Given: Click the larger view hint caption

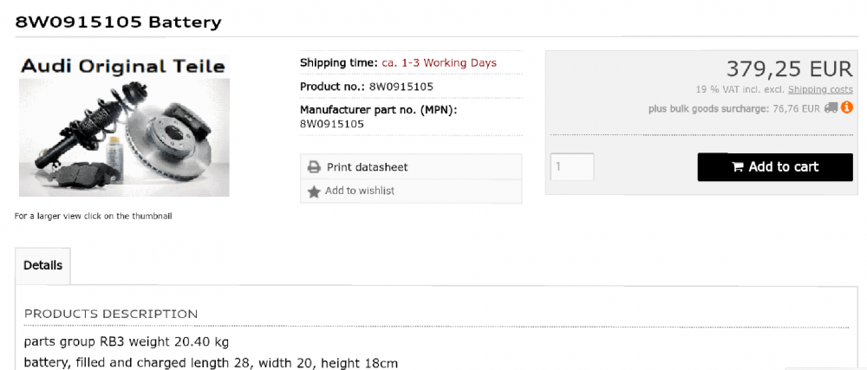Looking at the screenshot, I should coord(93,216).
